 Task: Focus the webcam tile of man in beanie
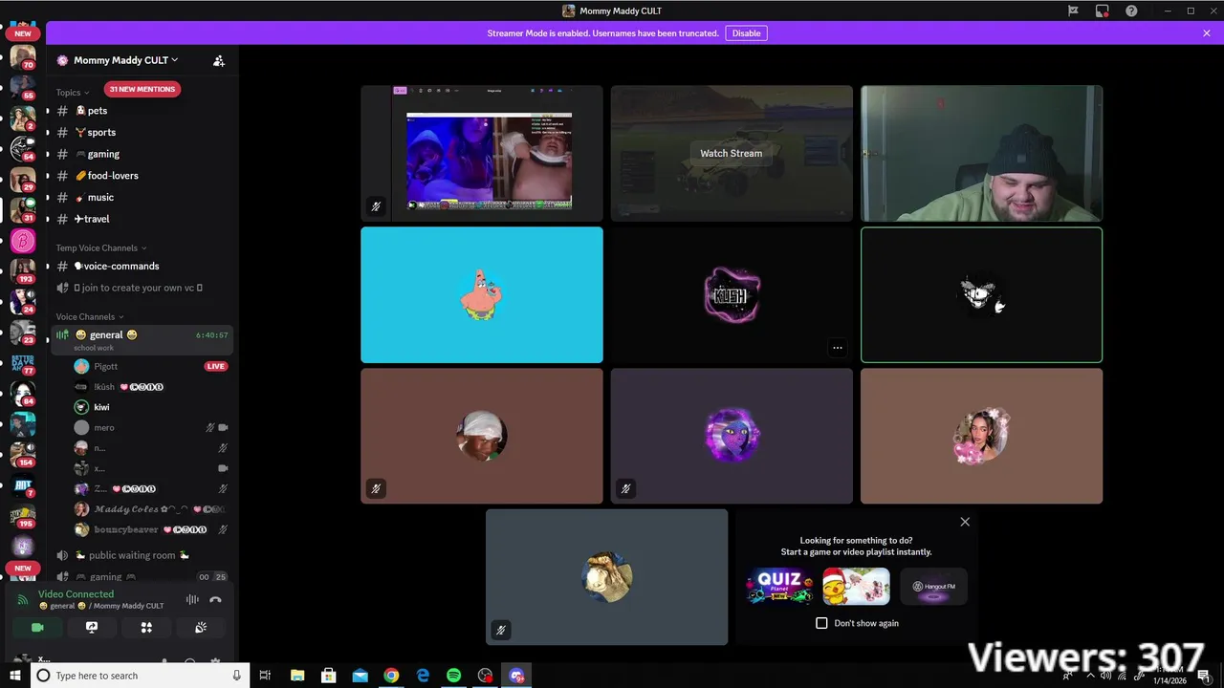981,154
